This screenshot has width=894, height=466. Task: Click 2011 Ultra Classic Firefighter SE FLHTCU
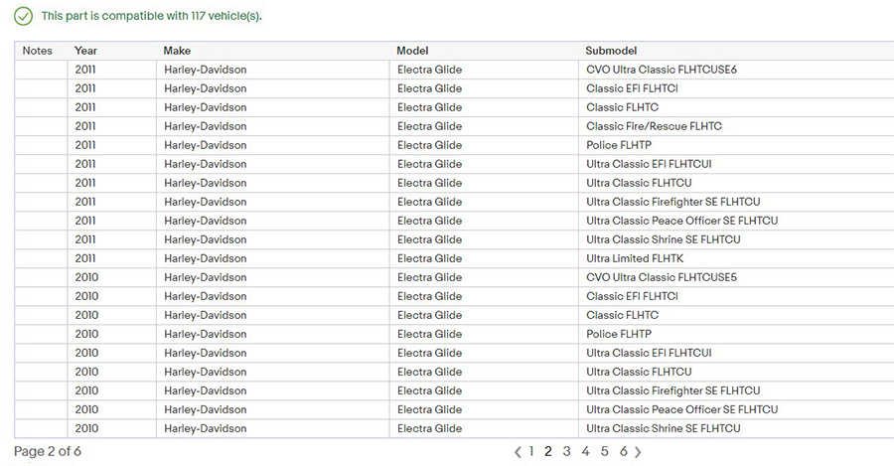[x=672, y=202]
